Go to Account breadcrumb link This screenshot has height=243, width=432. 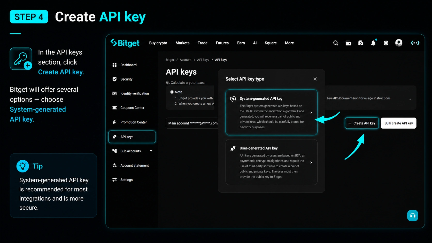click(x=186, y=60)
